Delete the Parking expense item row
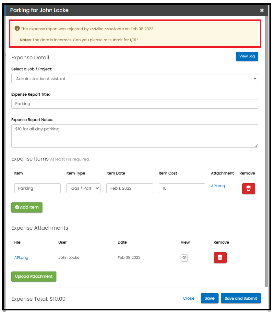The height and width of the screenshot is (313, 274). click(248, 188)
